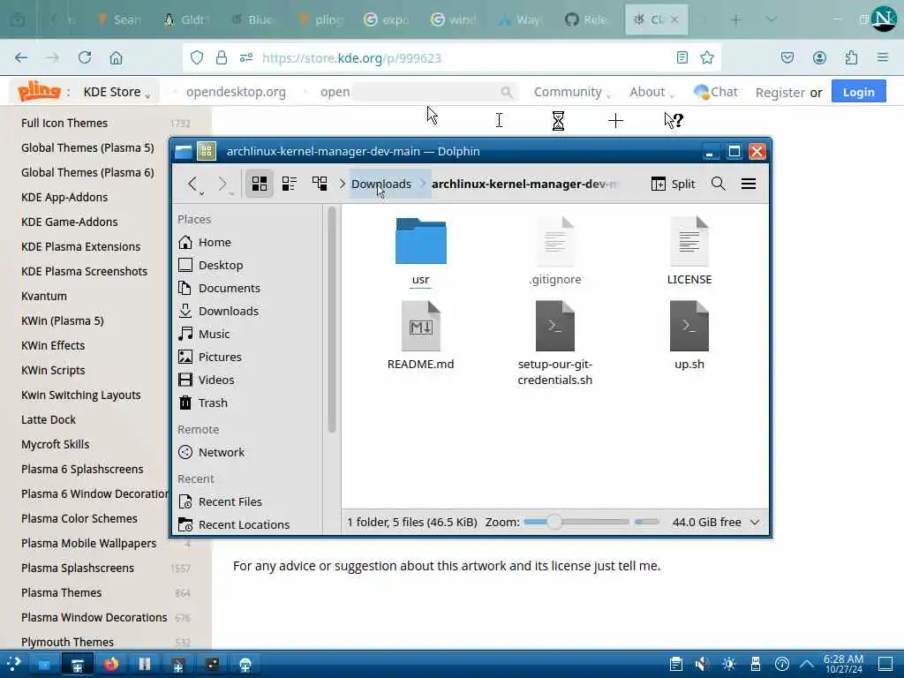Viewport: 904px width, 678px height.
Task: Open Kvantum category
Action: pyautogui.click(x=44, y=296)
